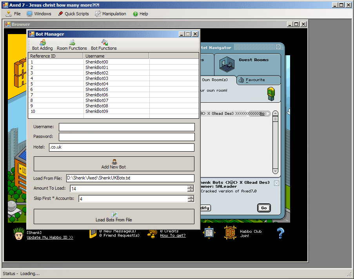Select the ShenkBot01 row
The image size is (354, 279).
point(114,67)
